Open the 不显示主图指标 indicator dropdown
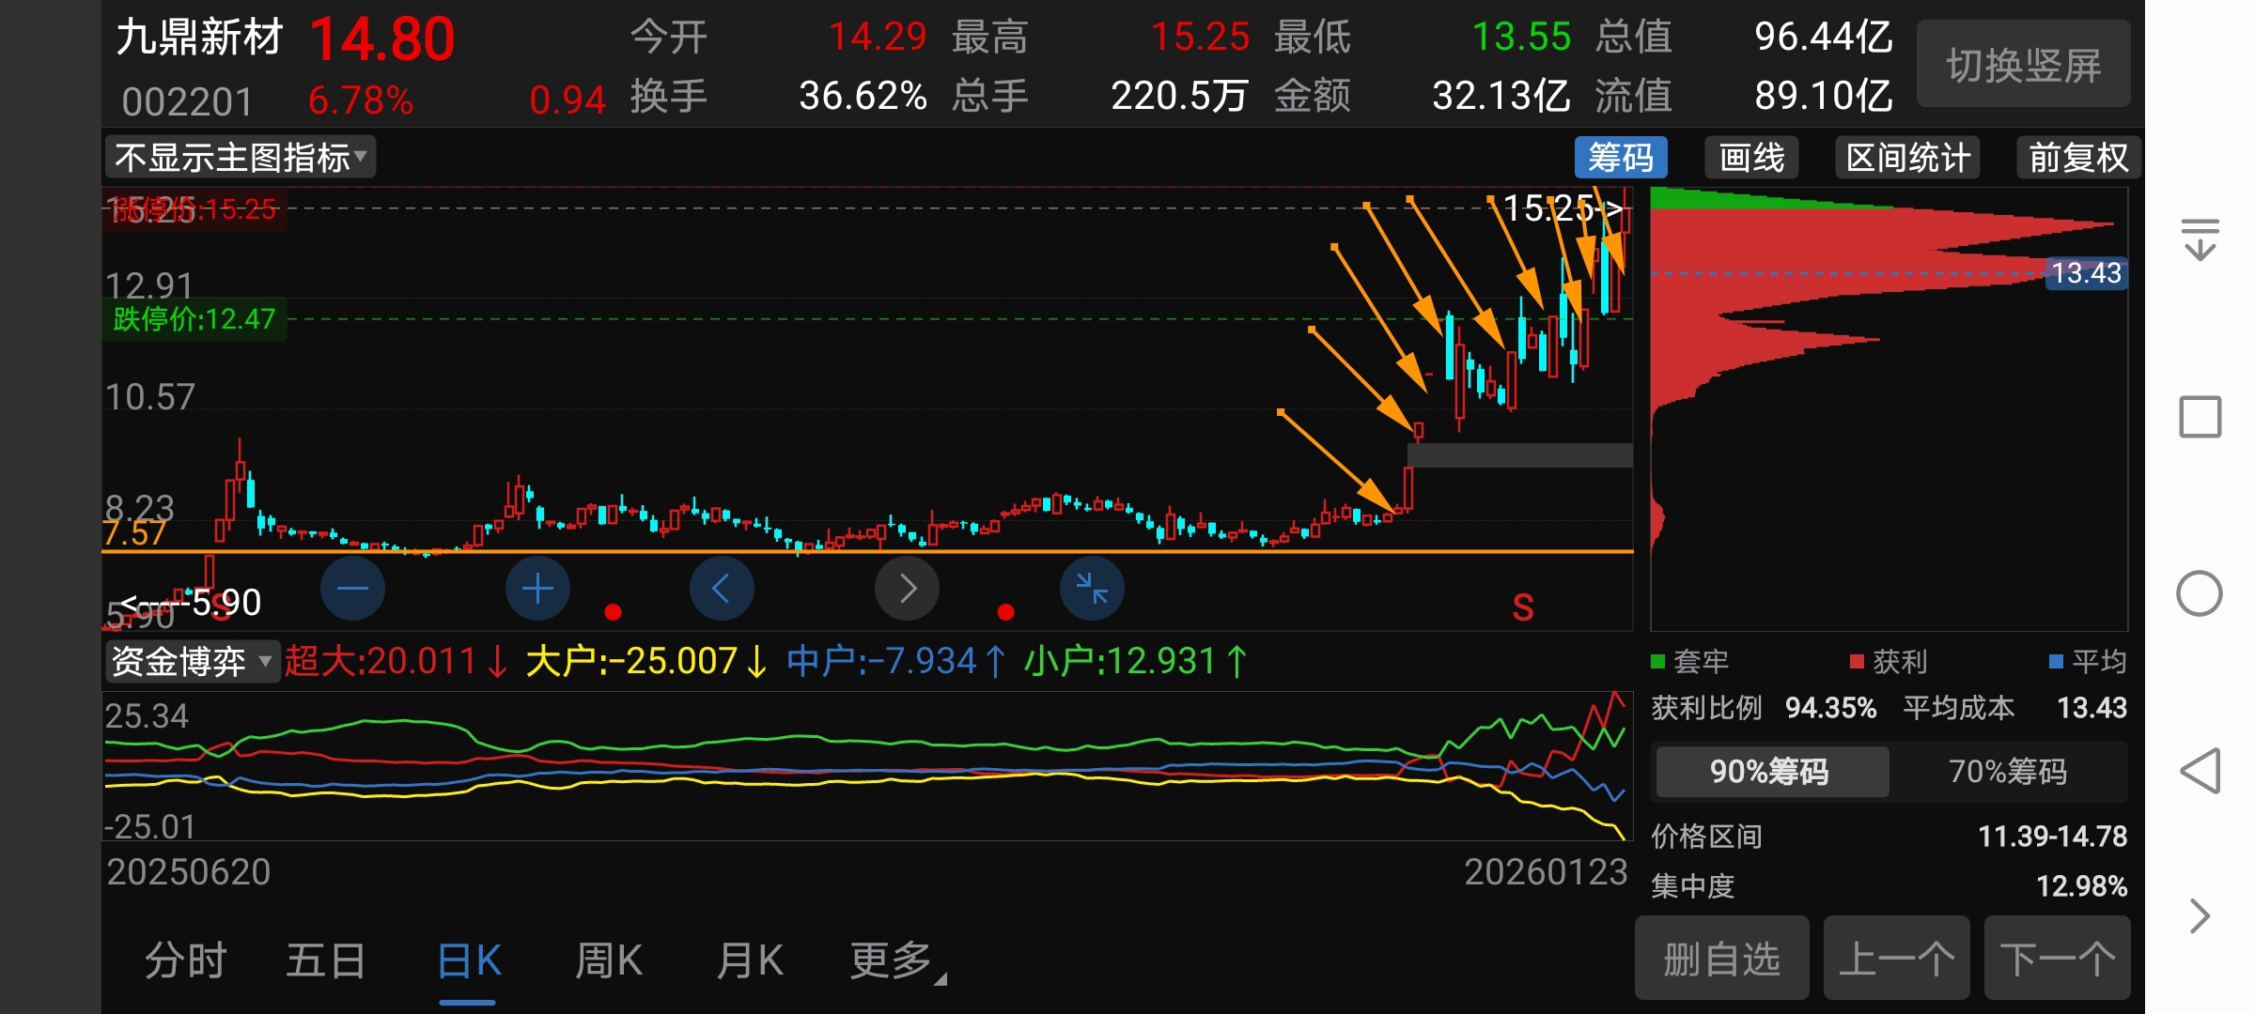This screenshot has height=1014, width=2255. pyautogui.click(x=241, y=158)
